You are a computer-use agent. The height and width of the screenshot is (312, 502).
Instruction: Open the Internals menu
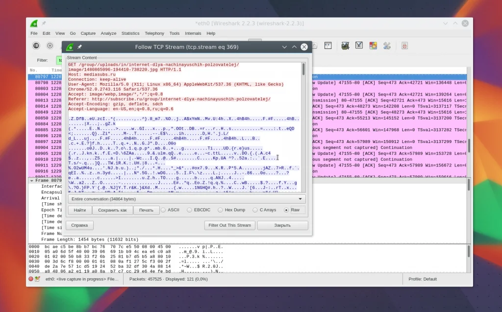[x=193, y=33]
